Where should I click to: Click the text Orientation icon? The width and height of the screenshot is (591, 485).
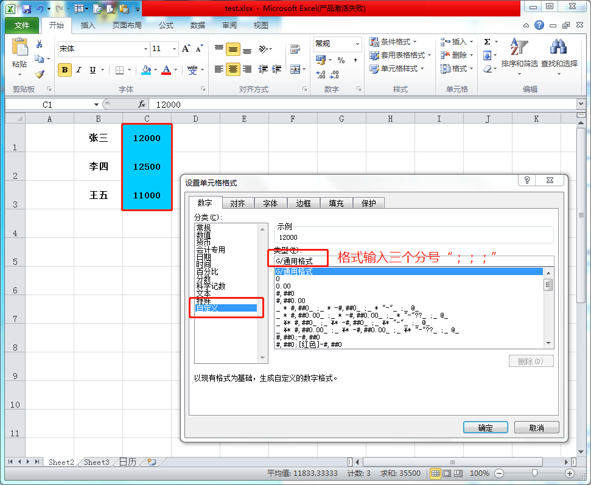pos(264,49)
